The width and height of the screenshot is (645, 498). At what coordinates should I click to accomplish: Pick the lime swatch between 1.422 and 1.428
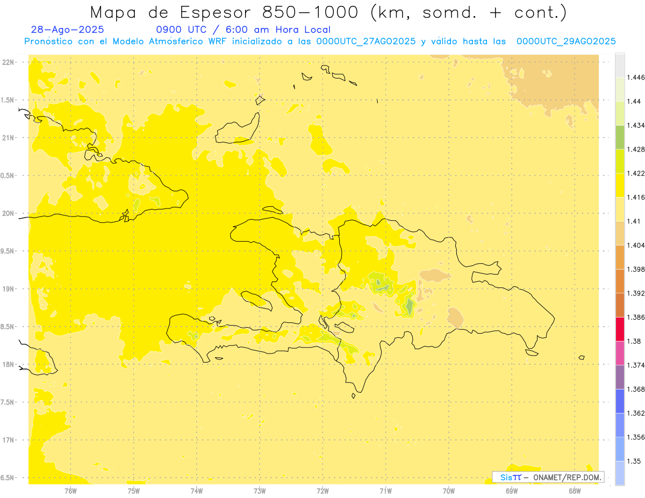(x=620, y=161)
